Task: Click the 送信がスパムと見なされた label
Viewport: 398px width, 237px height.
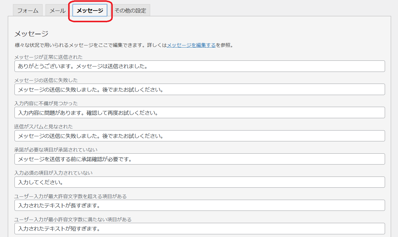Action: tap(44, 126)
